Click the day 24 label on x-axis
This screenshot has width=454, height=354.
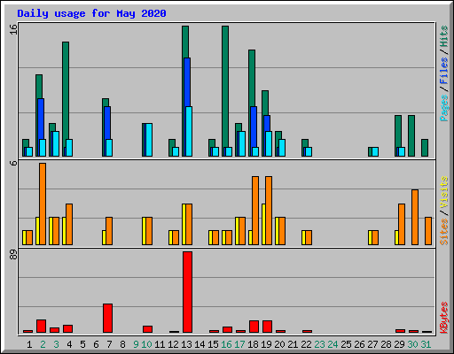[x=333, y=344]
